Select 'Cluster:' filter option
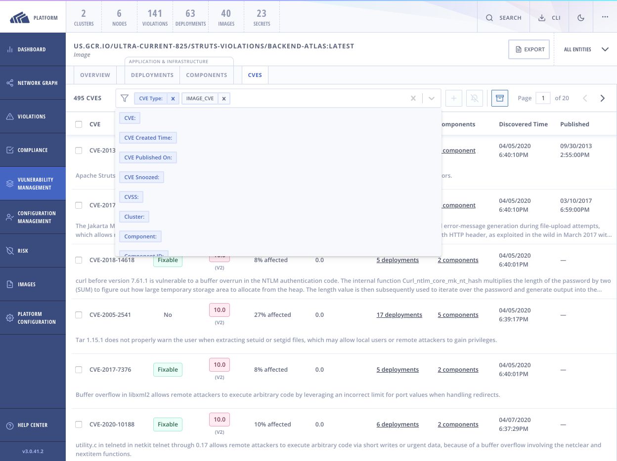 [134, 217]
